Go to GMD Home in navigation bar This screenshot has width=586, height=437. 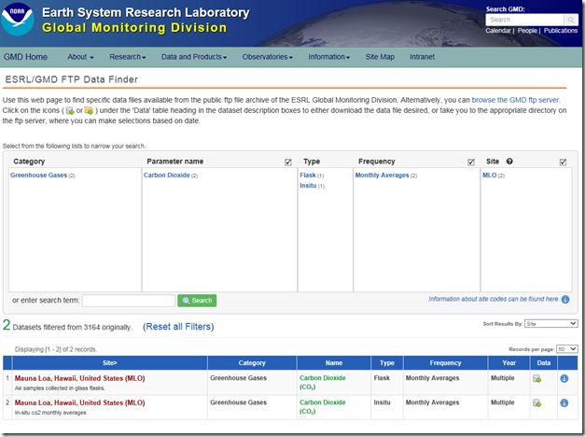point(25,57)
